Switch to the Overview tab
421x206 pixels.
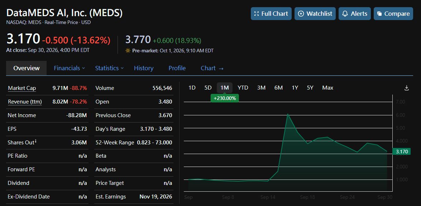(x=26, y=68)
